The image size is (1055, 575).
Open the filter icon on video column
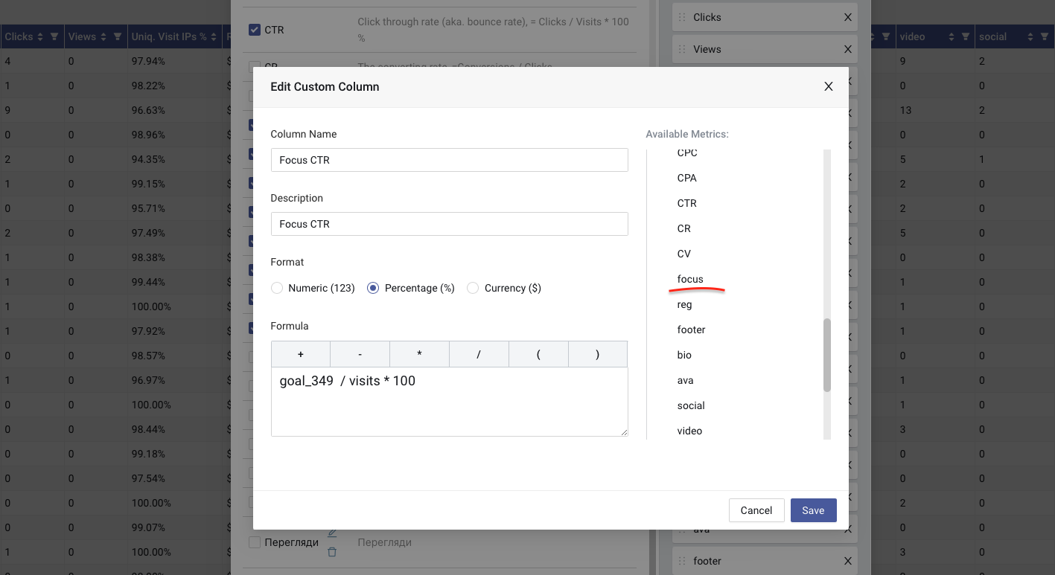tap(965, 36)
